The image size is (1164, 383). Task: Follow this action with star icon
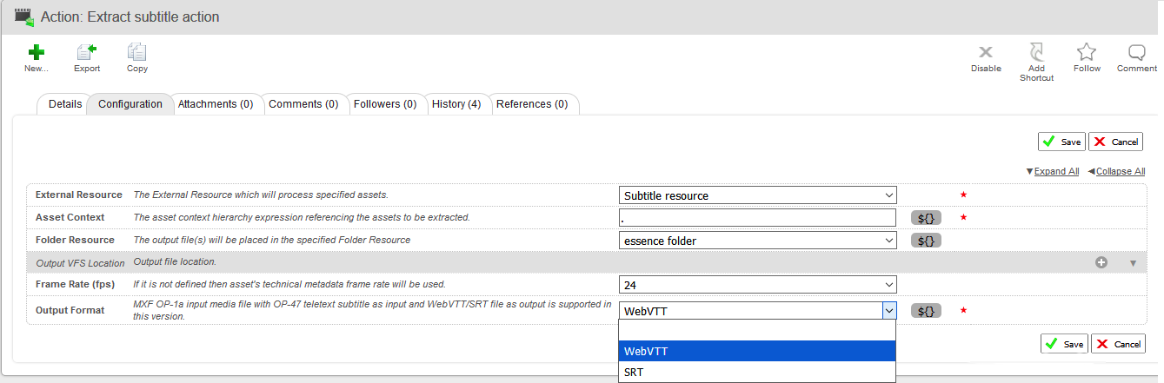tap(1087, 53)
